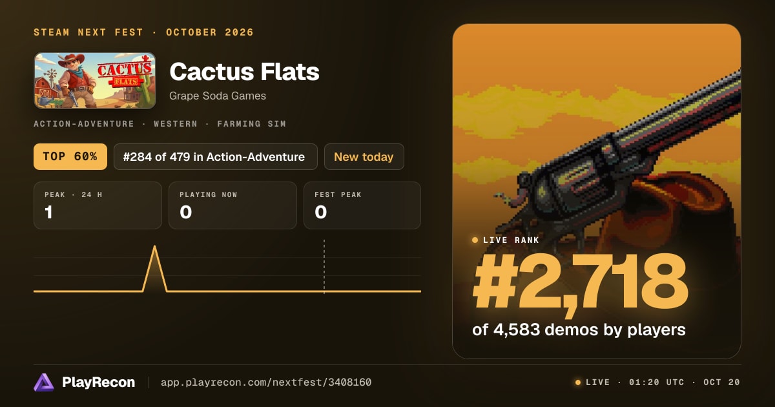Select the TOP 60% badge

[x=70, y=157]
